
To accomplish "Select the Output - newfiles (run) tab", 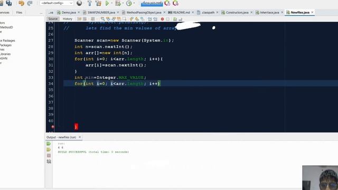I will click(61, 137).
